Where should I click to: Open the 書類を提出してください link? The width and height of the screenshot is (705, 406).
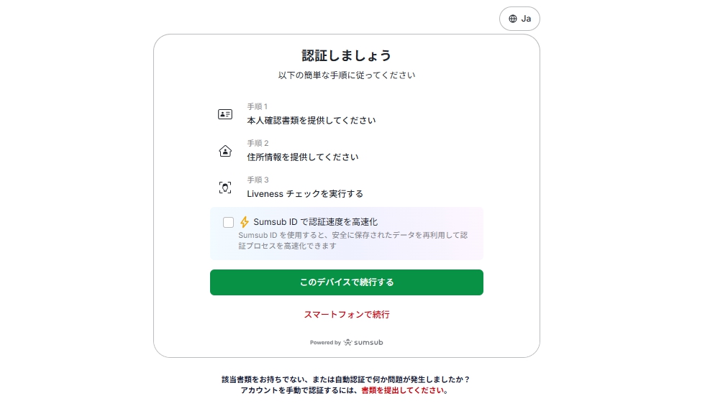tap(403, 391)
